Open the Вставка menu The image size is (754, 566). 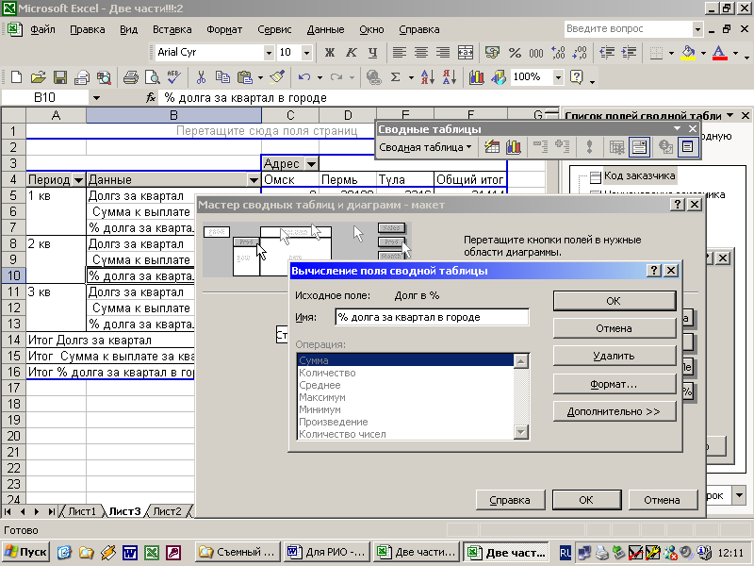(172, 29)
